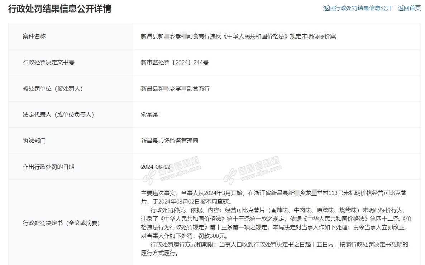
Task: Click the case name mentioning 中华人民共和国价格法
Action: point(238,36)
